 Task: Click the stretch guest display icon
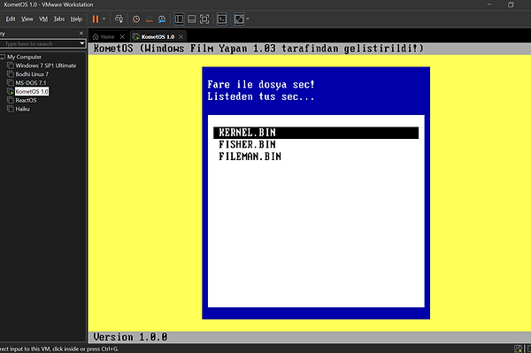239,19
